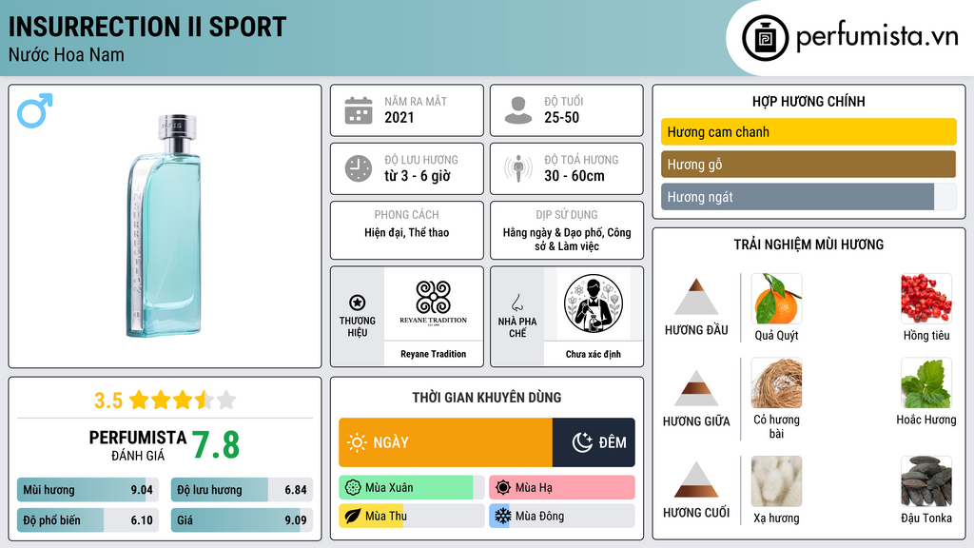Open the Hồng tiêu pink pepper image
The image size is (974, 548).
[x=926, y=299]
